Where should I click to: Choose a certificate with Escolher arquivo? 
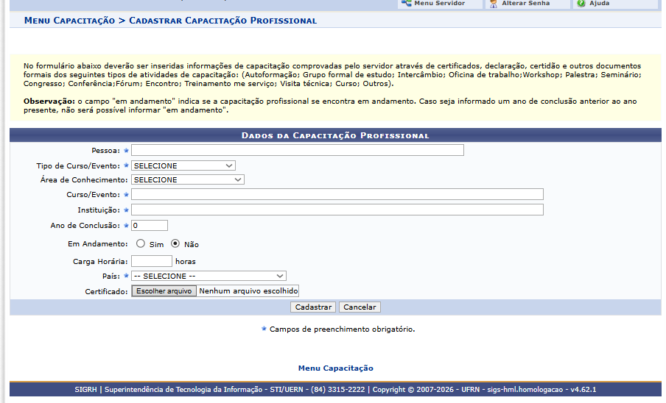[164, 291]
